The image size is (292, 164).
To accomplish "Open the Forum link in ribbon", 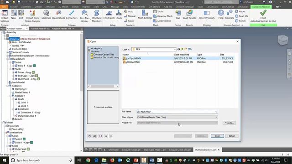I will click(240, 21).
